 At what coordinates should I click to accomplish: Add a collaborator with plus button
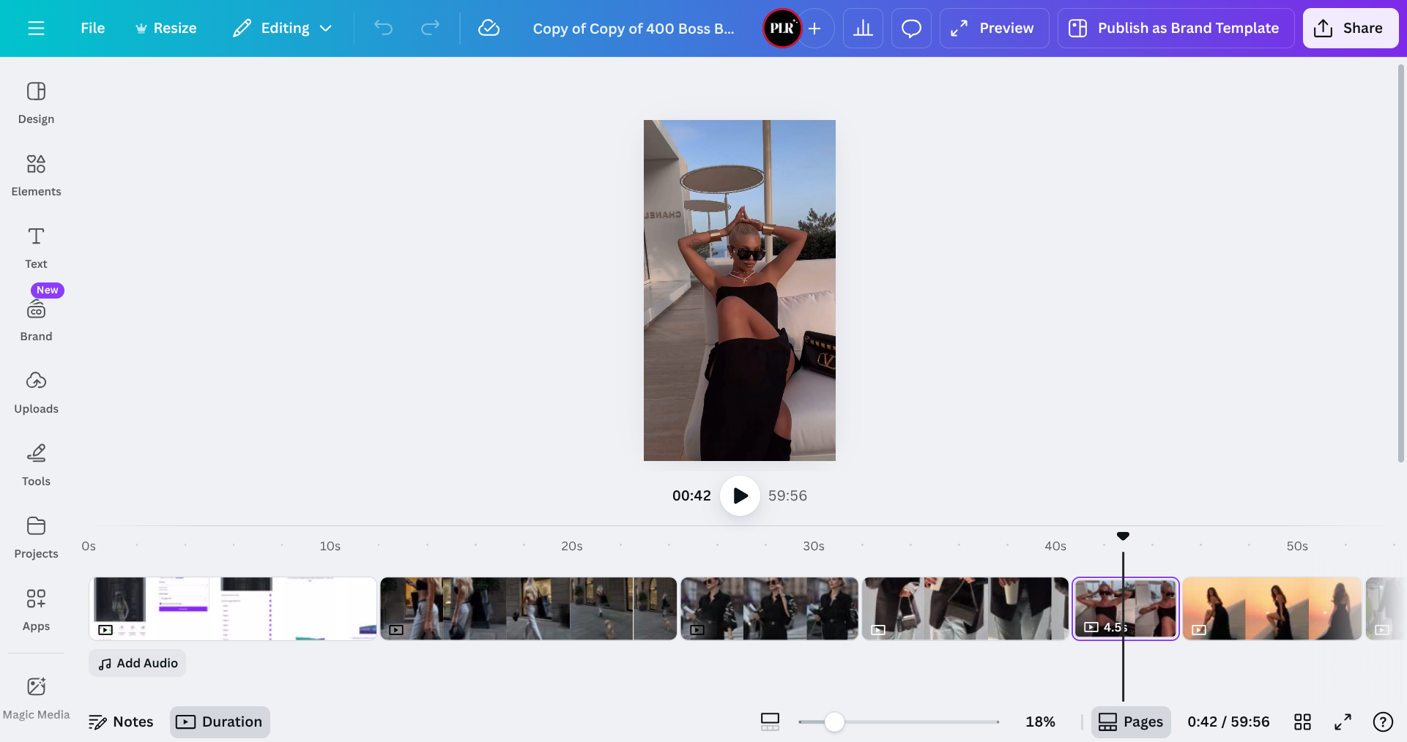click(814, 28)
